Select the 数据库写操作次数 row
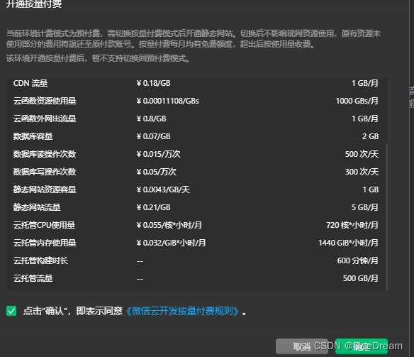The width and height of the screenshot is (414, 357). (x=196, y=172)
